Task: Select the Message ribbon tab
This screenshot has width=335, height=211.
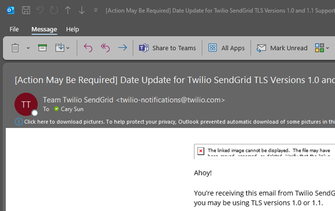Action: (x=44, y=29)
